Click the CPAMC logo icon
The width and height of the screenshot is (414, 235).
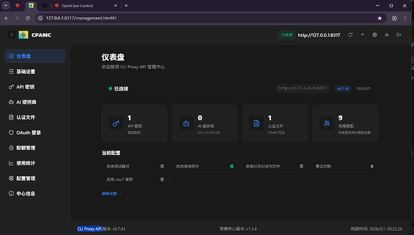[x=23, y=35]
